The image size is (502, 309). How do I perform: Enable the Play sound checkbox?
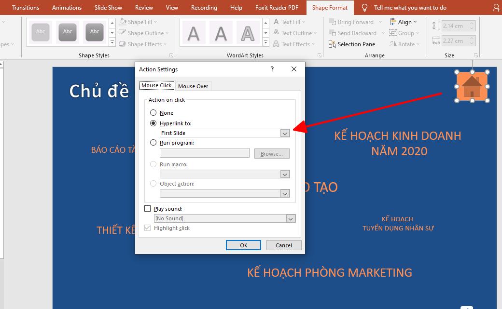click(147, 208)
